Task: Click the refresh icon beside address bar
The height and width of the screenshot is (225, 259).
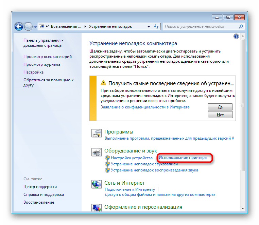Action: tap(156, 26)
